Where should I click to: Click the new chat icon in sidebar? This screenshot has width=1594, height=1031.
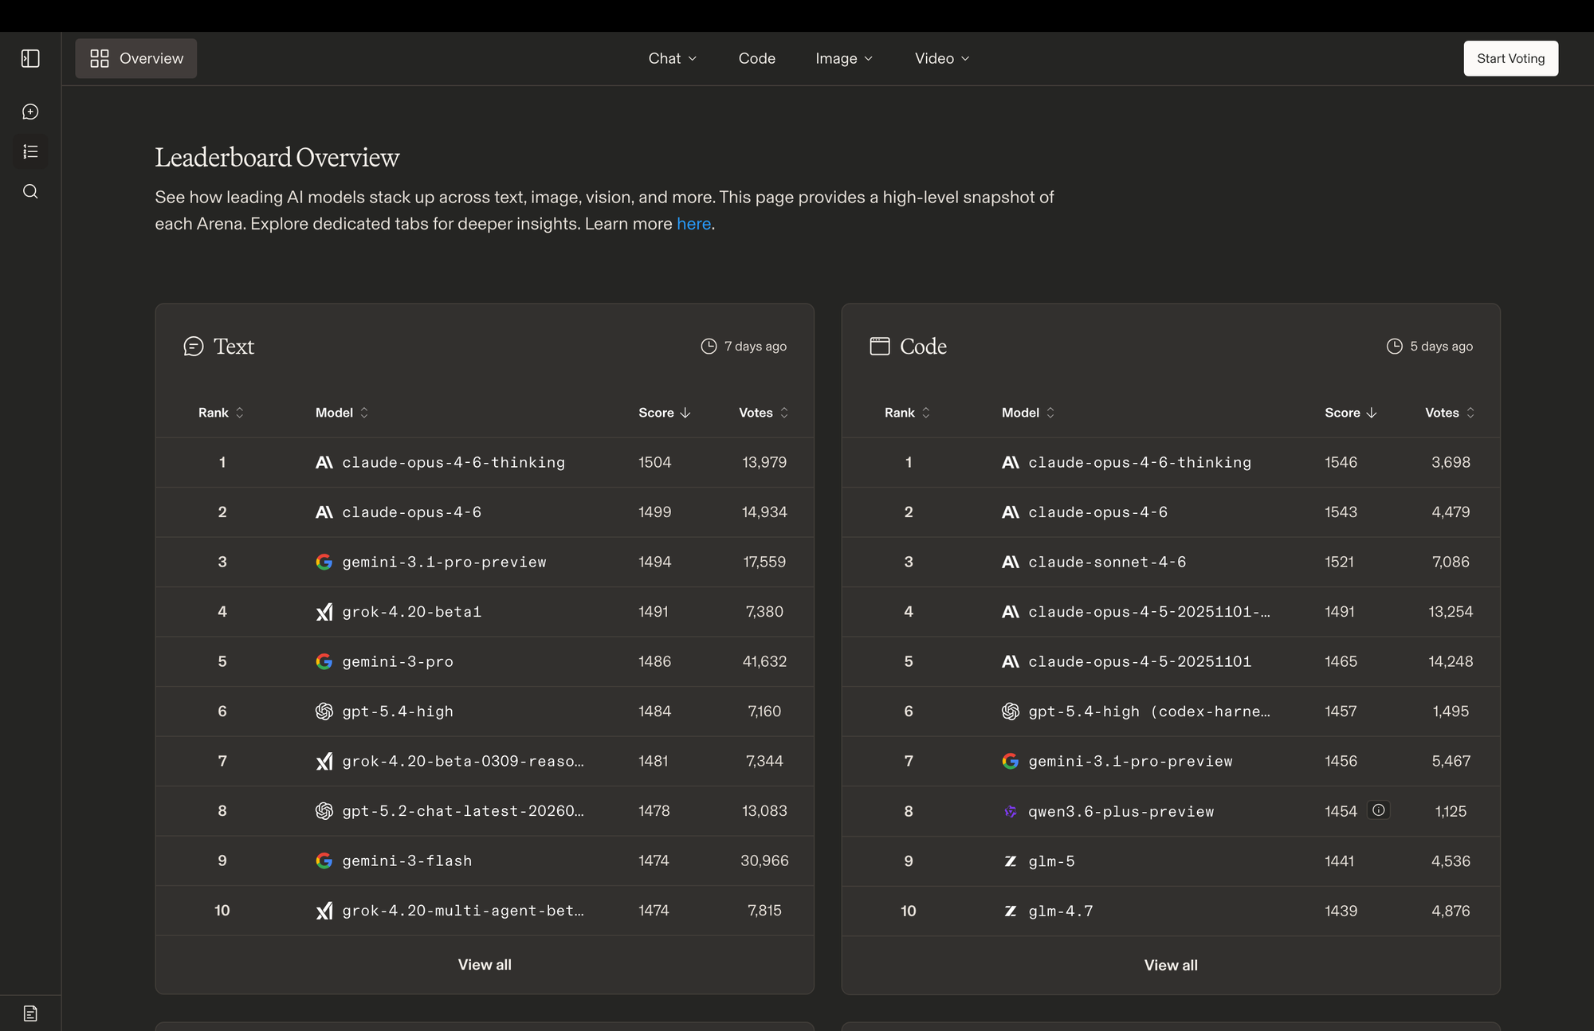click(30, 112)
